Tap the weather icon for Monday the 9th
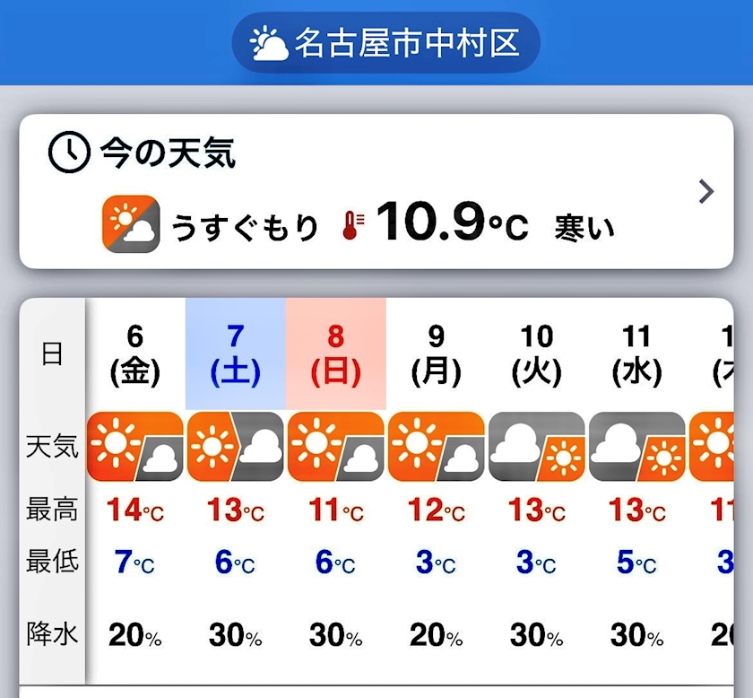The height and width of the screenshot is (698, 753). click(436, 447)
